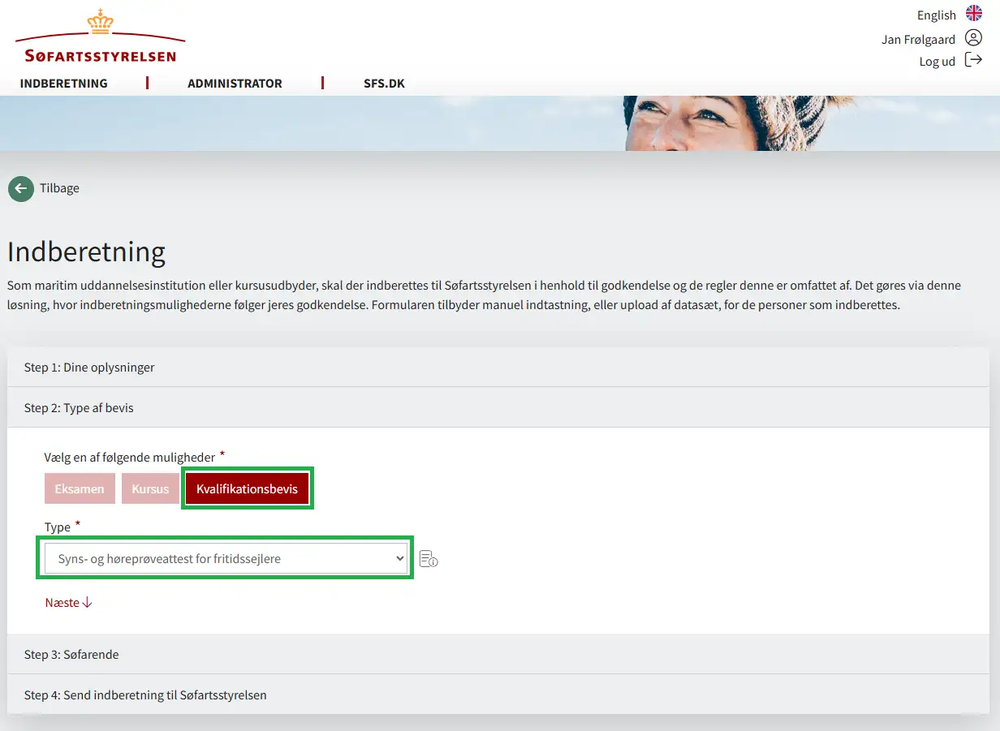
Task: Go to the SFS.DK menu item
Action: 384,84
